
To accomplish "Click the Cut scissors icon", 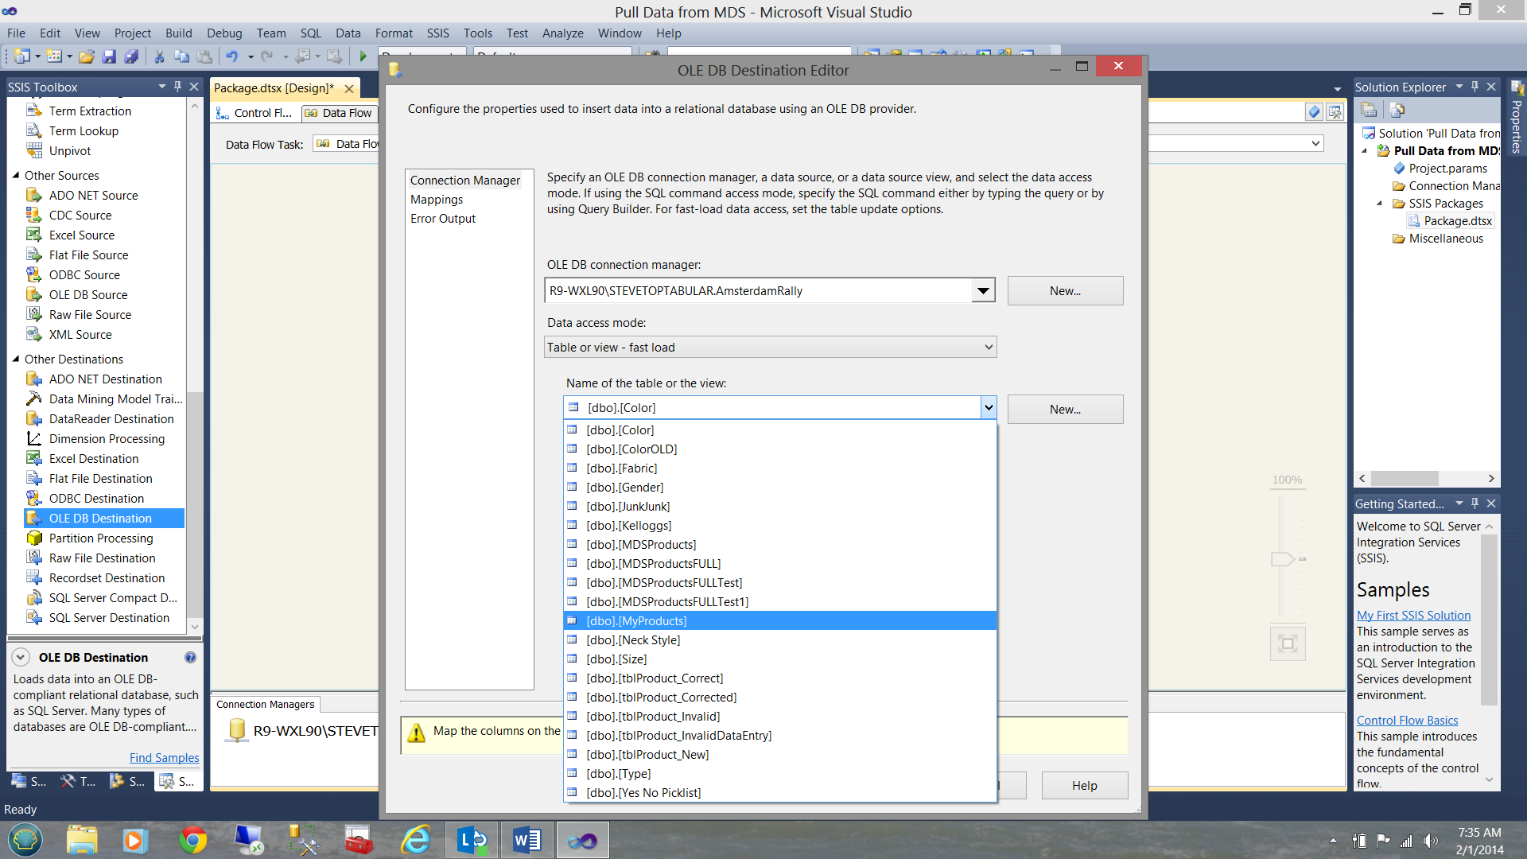I will pyautogui.click(x=159, y=56).
